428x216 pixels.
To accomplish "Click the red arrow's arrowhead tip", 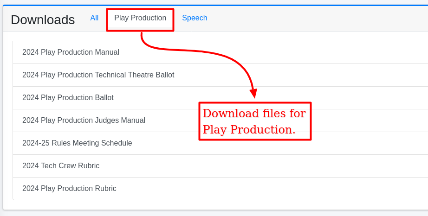I will (253, 96).
